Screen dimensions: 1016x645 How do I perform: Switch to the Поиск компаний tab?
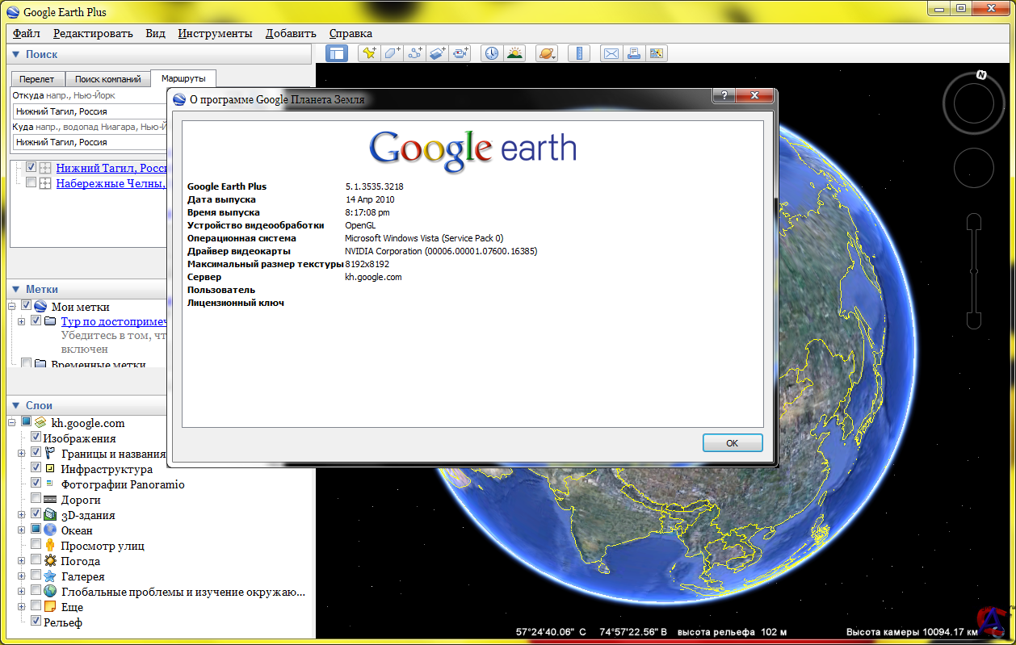pyautogui.click(x=107, y=79)
